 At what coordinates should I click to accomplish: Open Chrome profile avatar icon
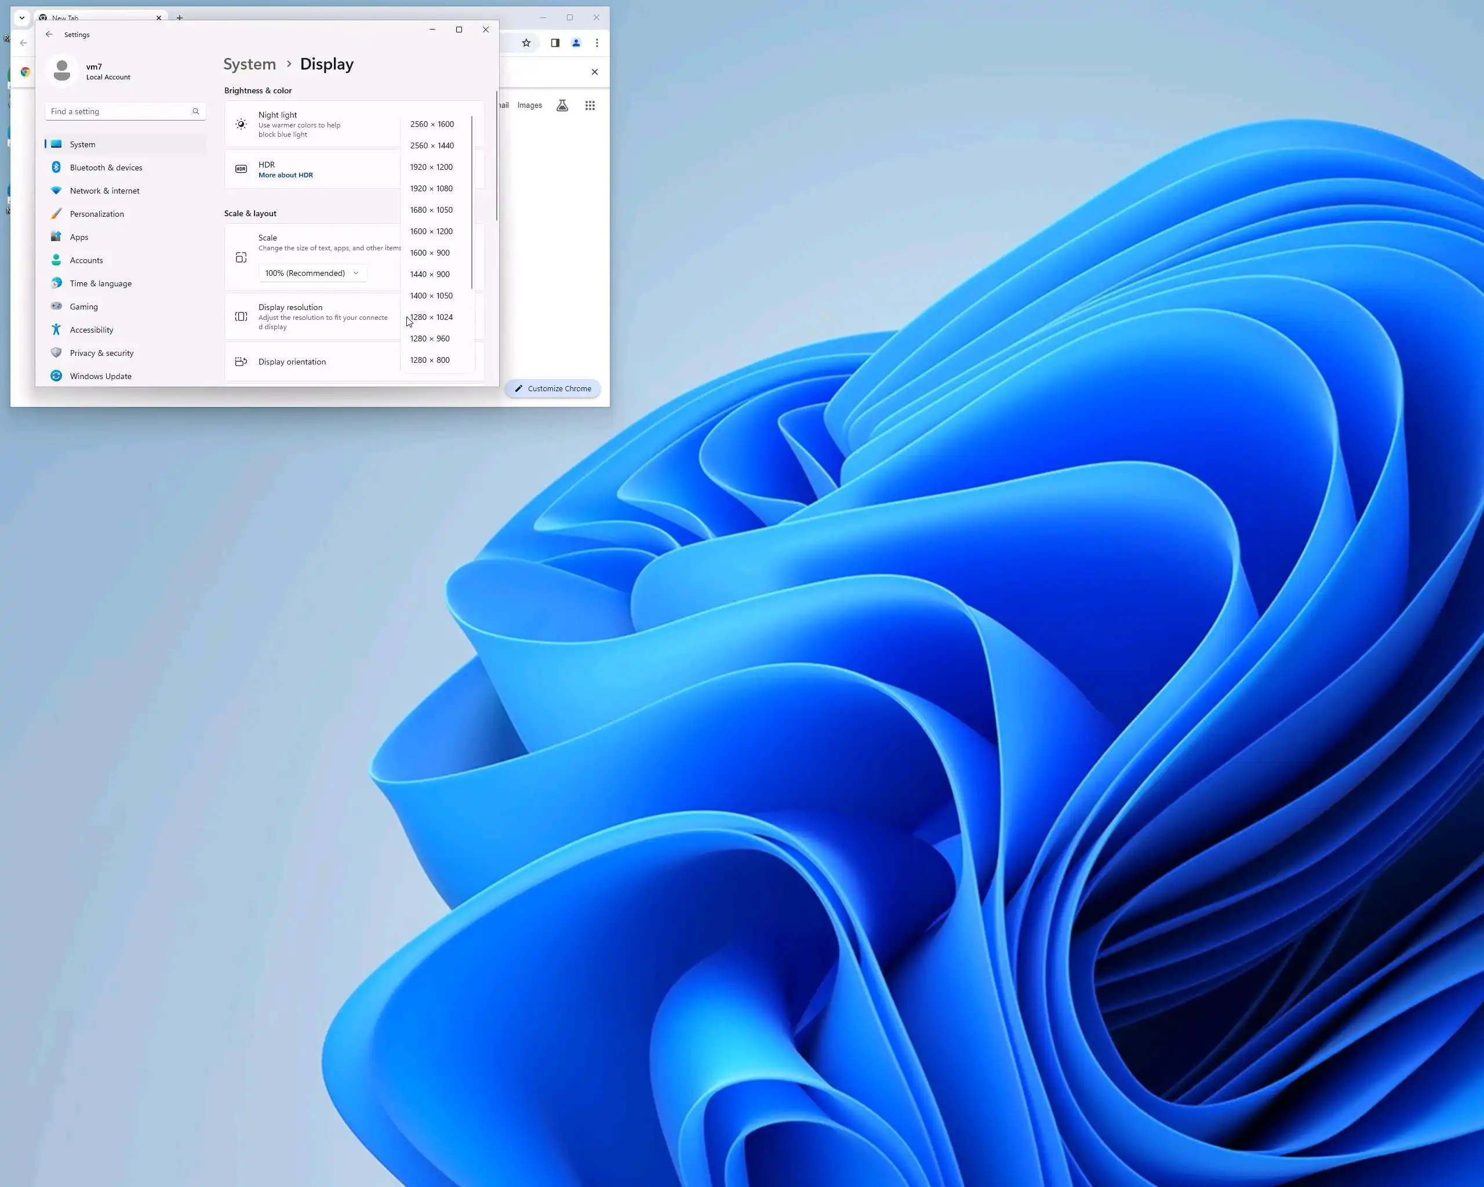pos(576,43)
